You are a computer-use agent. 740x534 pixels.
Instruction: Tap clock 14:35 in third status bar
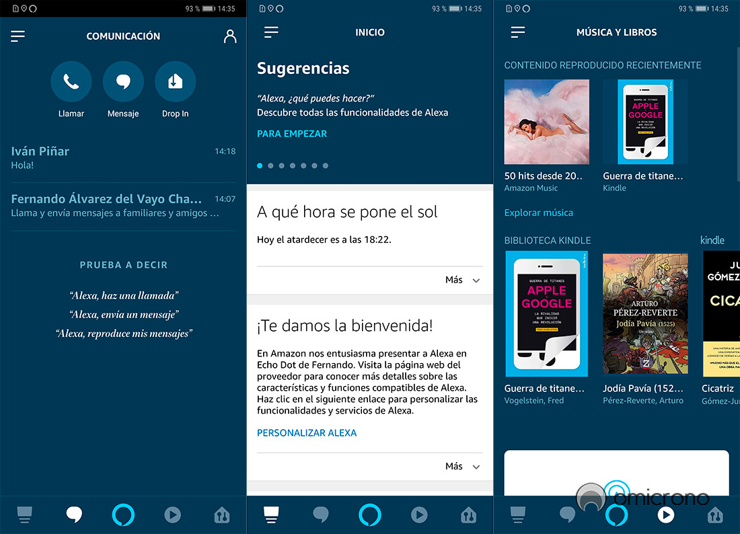point(720,9)
